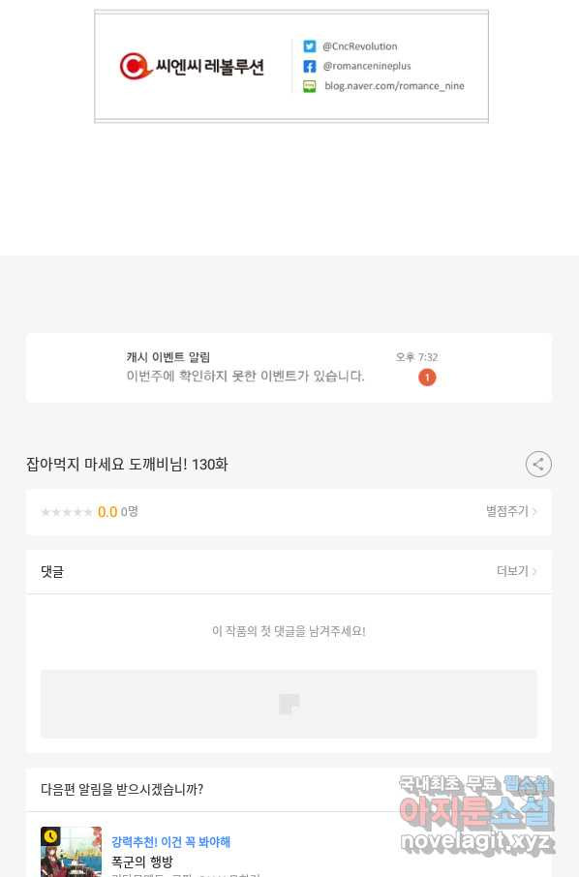This screenshot has height=877, width=579.
Task: Click the grey star rating display
Action: pyautogui.click(x=67, y=512)
